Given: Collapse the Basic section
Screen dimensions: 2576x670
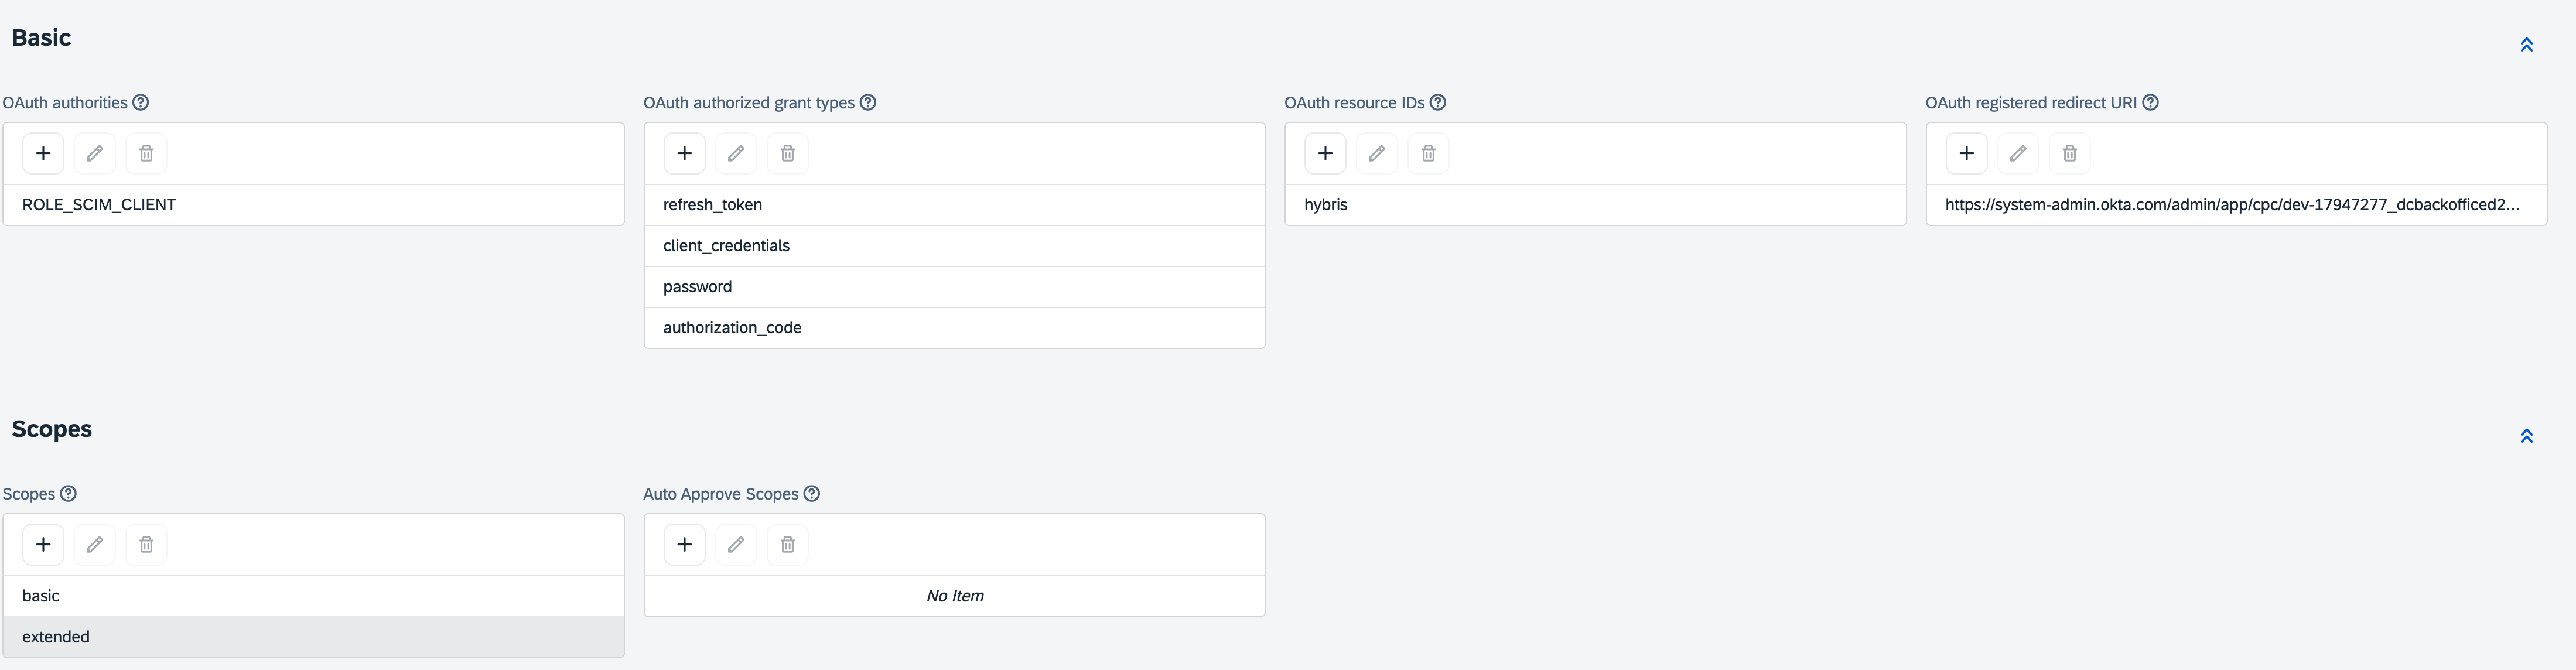Looking at the screenshot, I should click(x=2526, y=45).
